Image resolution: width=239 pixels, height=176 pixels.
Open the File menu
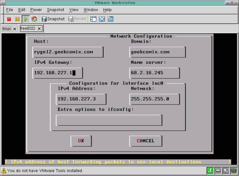tap(10, 10)
